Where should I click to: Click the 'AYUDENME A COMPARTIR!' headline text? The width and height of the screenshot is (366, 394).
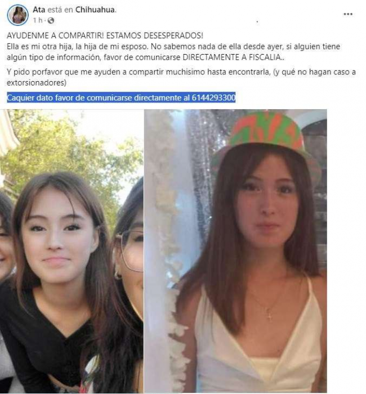pos(55,35)
